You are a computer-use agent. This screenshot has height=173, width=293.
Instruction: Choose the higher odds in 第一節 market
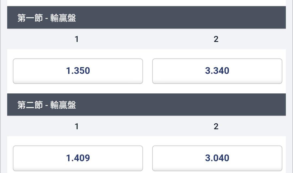tap(217, 71)
